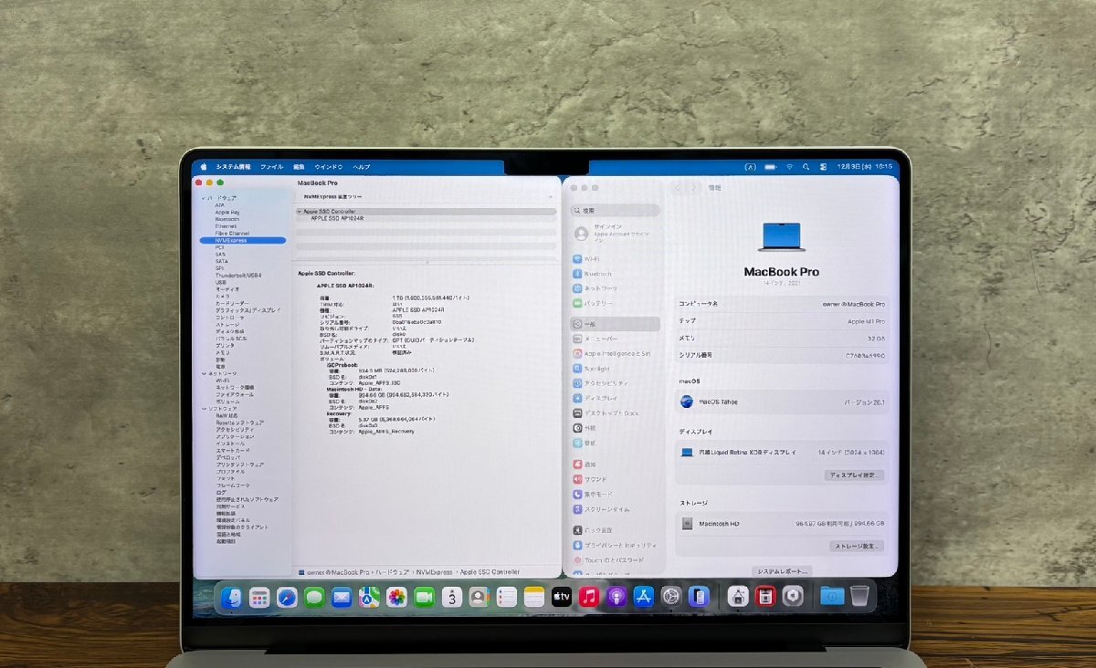The width and height of the screenshot is (1096, 668).
Task: Click System Settings gear in Dock
Action: click(x=671, y=597)
